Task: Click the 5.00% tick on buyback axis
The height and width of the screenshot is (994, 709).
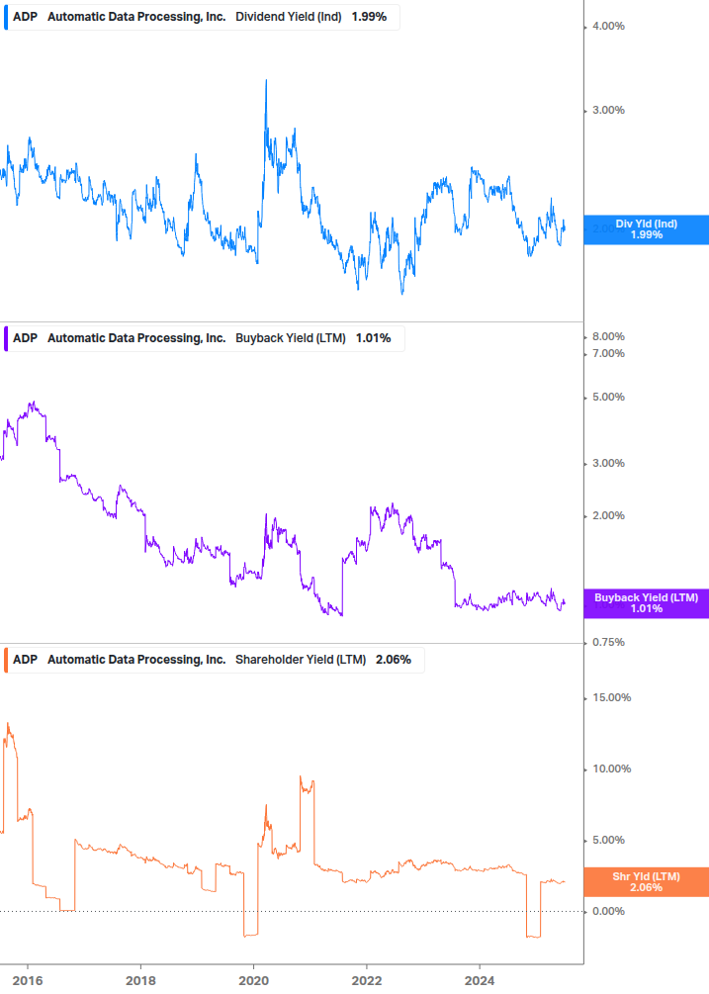Action: pyautogui.click(x=608, y=398)
